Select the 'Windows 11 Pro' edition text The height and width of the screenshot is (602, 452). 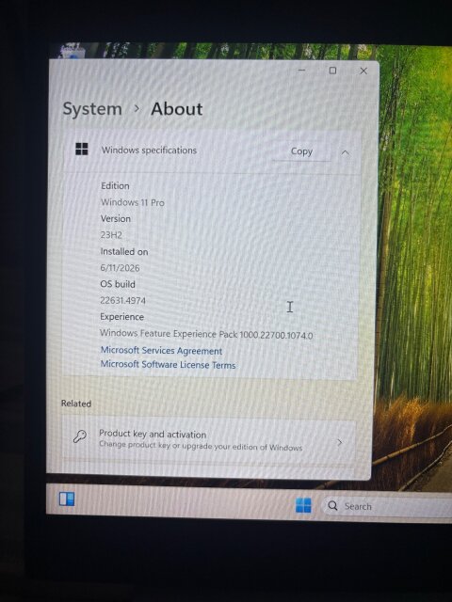point(132,202)
